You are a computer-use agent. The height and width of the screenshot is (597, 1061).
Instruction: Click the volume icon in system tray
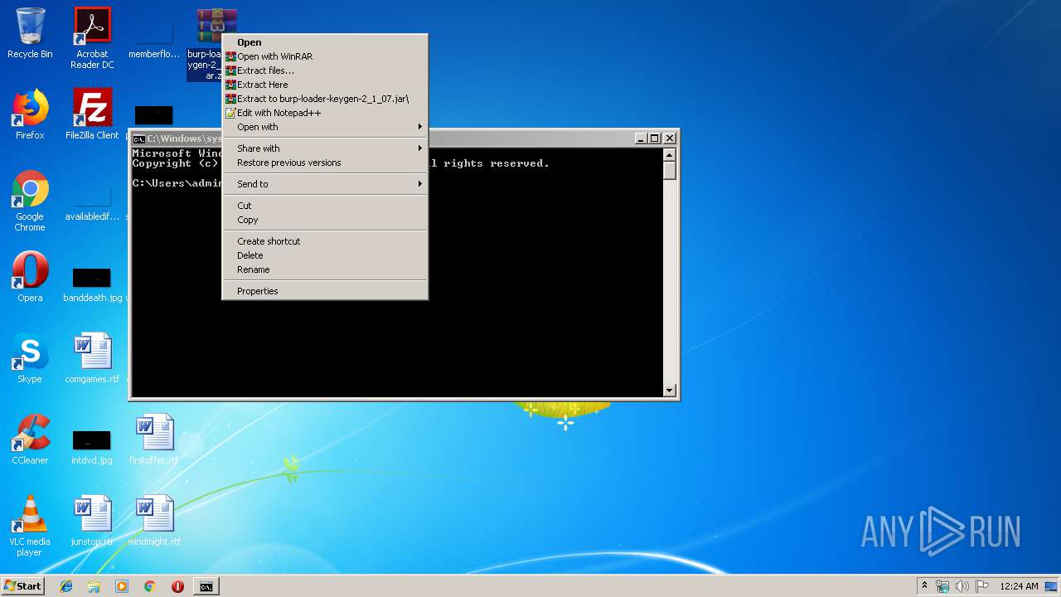pyautogui.click(x=962, y=586)
